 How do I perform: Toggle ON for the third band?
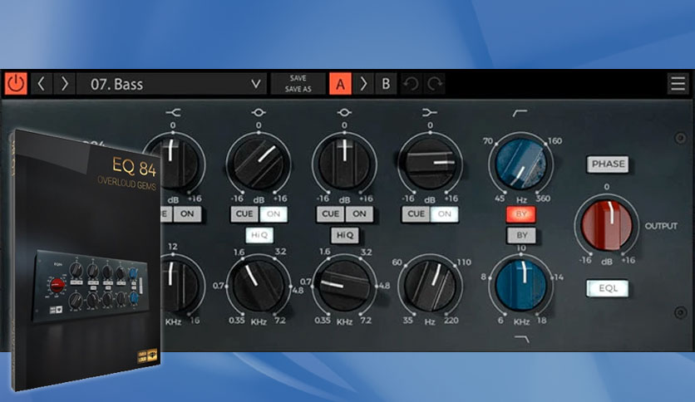[x=359, y=213]
